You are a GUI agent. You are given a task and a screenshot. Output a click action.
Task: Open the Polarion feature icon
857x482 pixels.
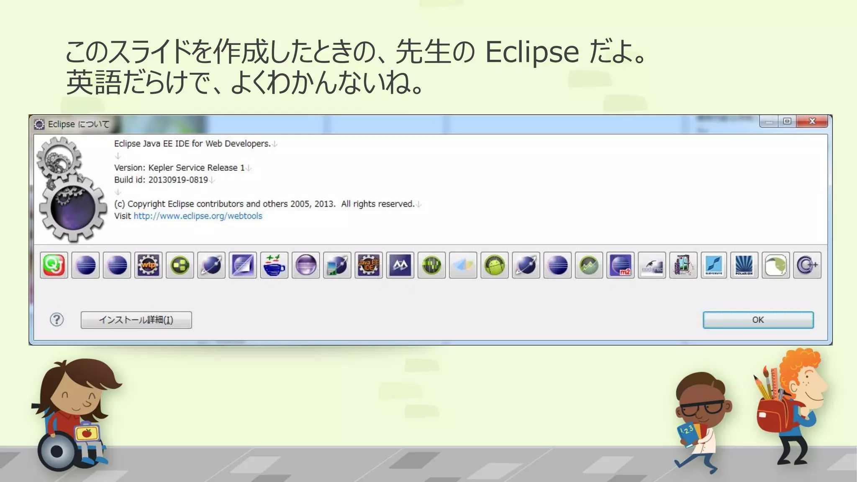(x=744, y=265)
